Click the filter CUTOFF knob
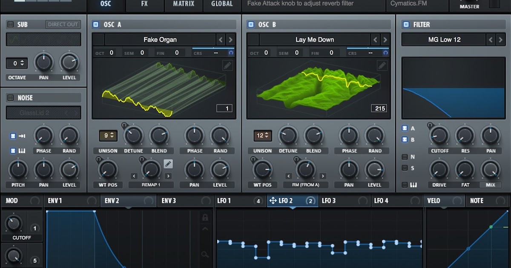Screen dimensions: 511x268 tap(439, 136)
